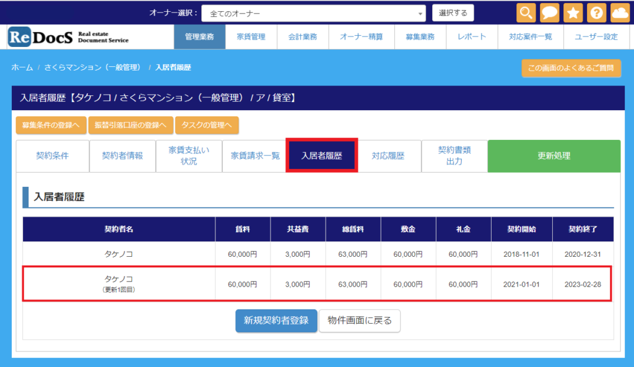Click the 2018-11-01 contract start date
Image resolution: width=634 pixels, height=367 pixels.
521,254
